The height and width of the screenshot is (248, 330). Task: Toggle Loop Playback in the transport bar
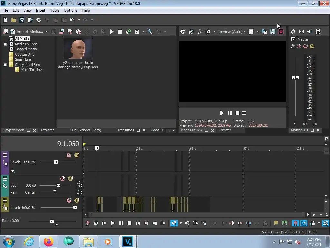pyautogui.click(x=96, y=223)
